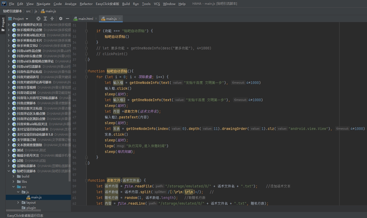Screen dimensions: 367x218
Task: Switch to the main.js tab
Action: (x=111, y=19)
